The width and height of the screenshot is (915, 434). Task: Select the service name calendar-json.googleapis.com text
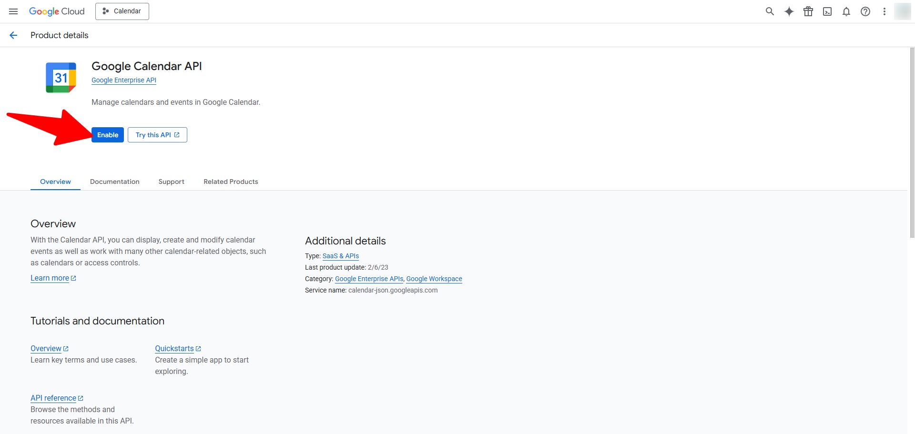[393, 290]
